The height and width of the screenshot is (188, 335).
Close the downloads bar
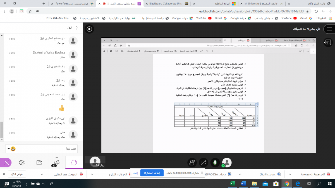[4, 174]
